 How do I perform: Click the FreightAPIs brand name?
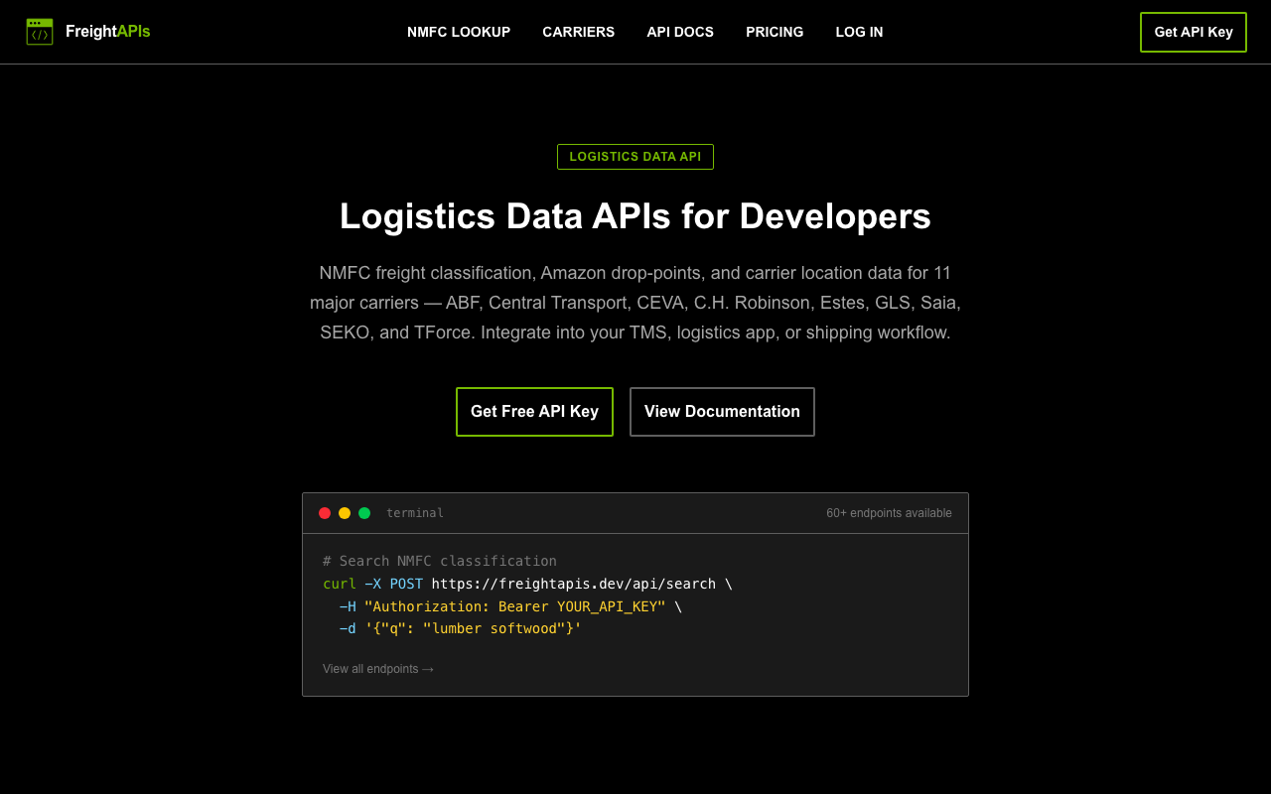pyautogui.click(x=108, y=32)
